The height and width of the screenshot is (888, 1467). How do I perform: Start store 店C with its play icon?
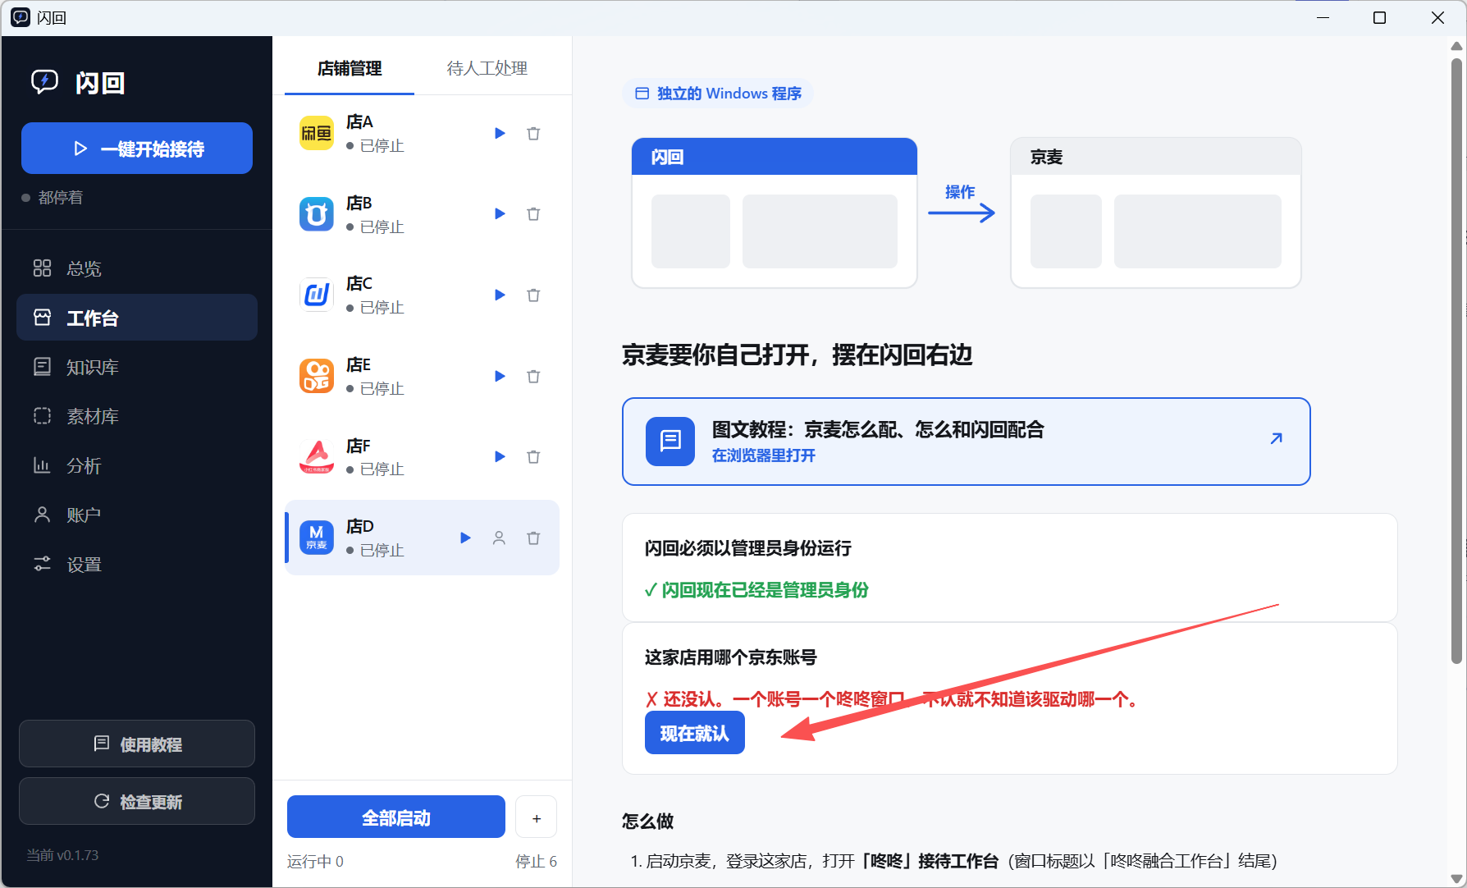tap(500, 295)
